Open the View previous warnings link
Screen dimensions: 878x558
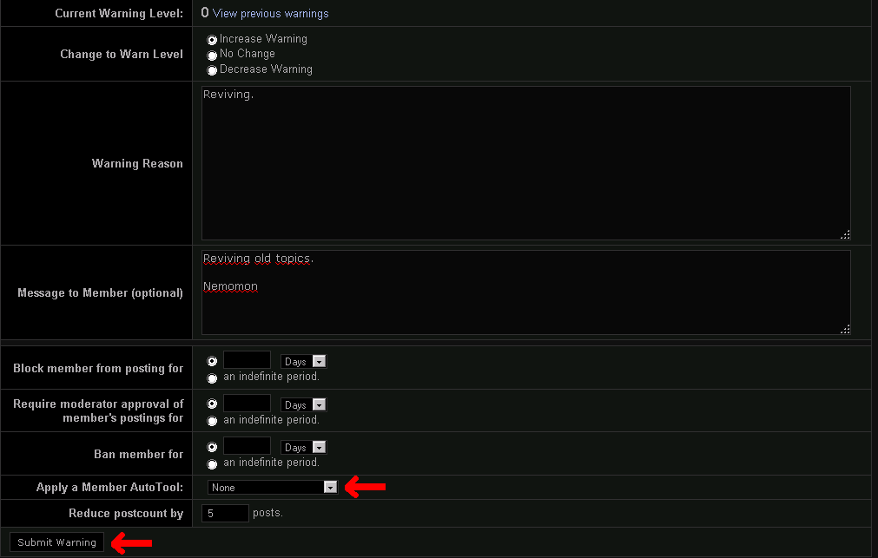tap(270, 14)
